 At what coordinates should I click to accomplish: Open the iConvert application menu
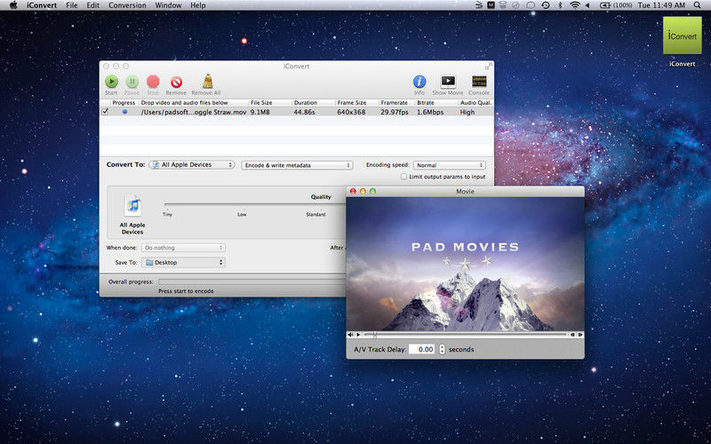click(x=42, y=5)
